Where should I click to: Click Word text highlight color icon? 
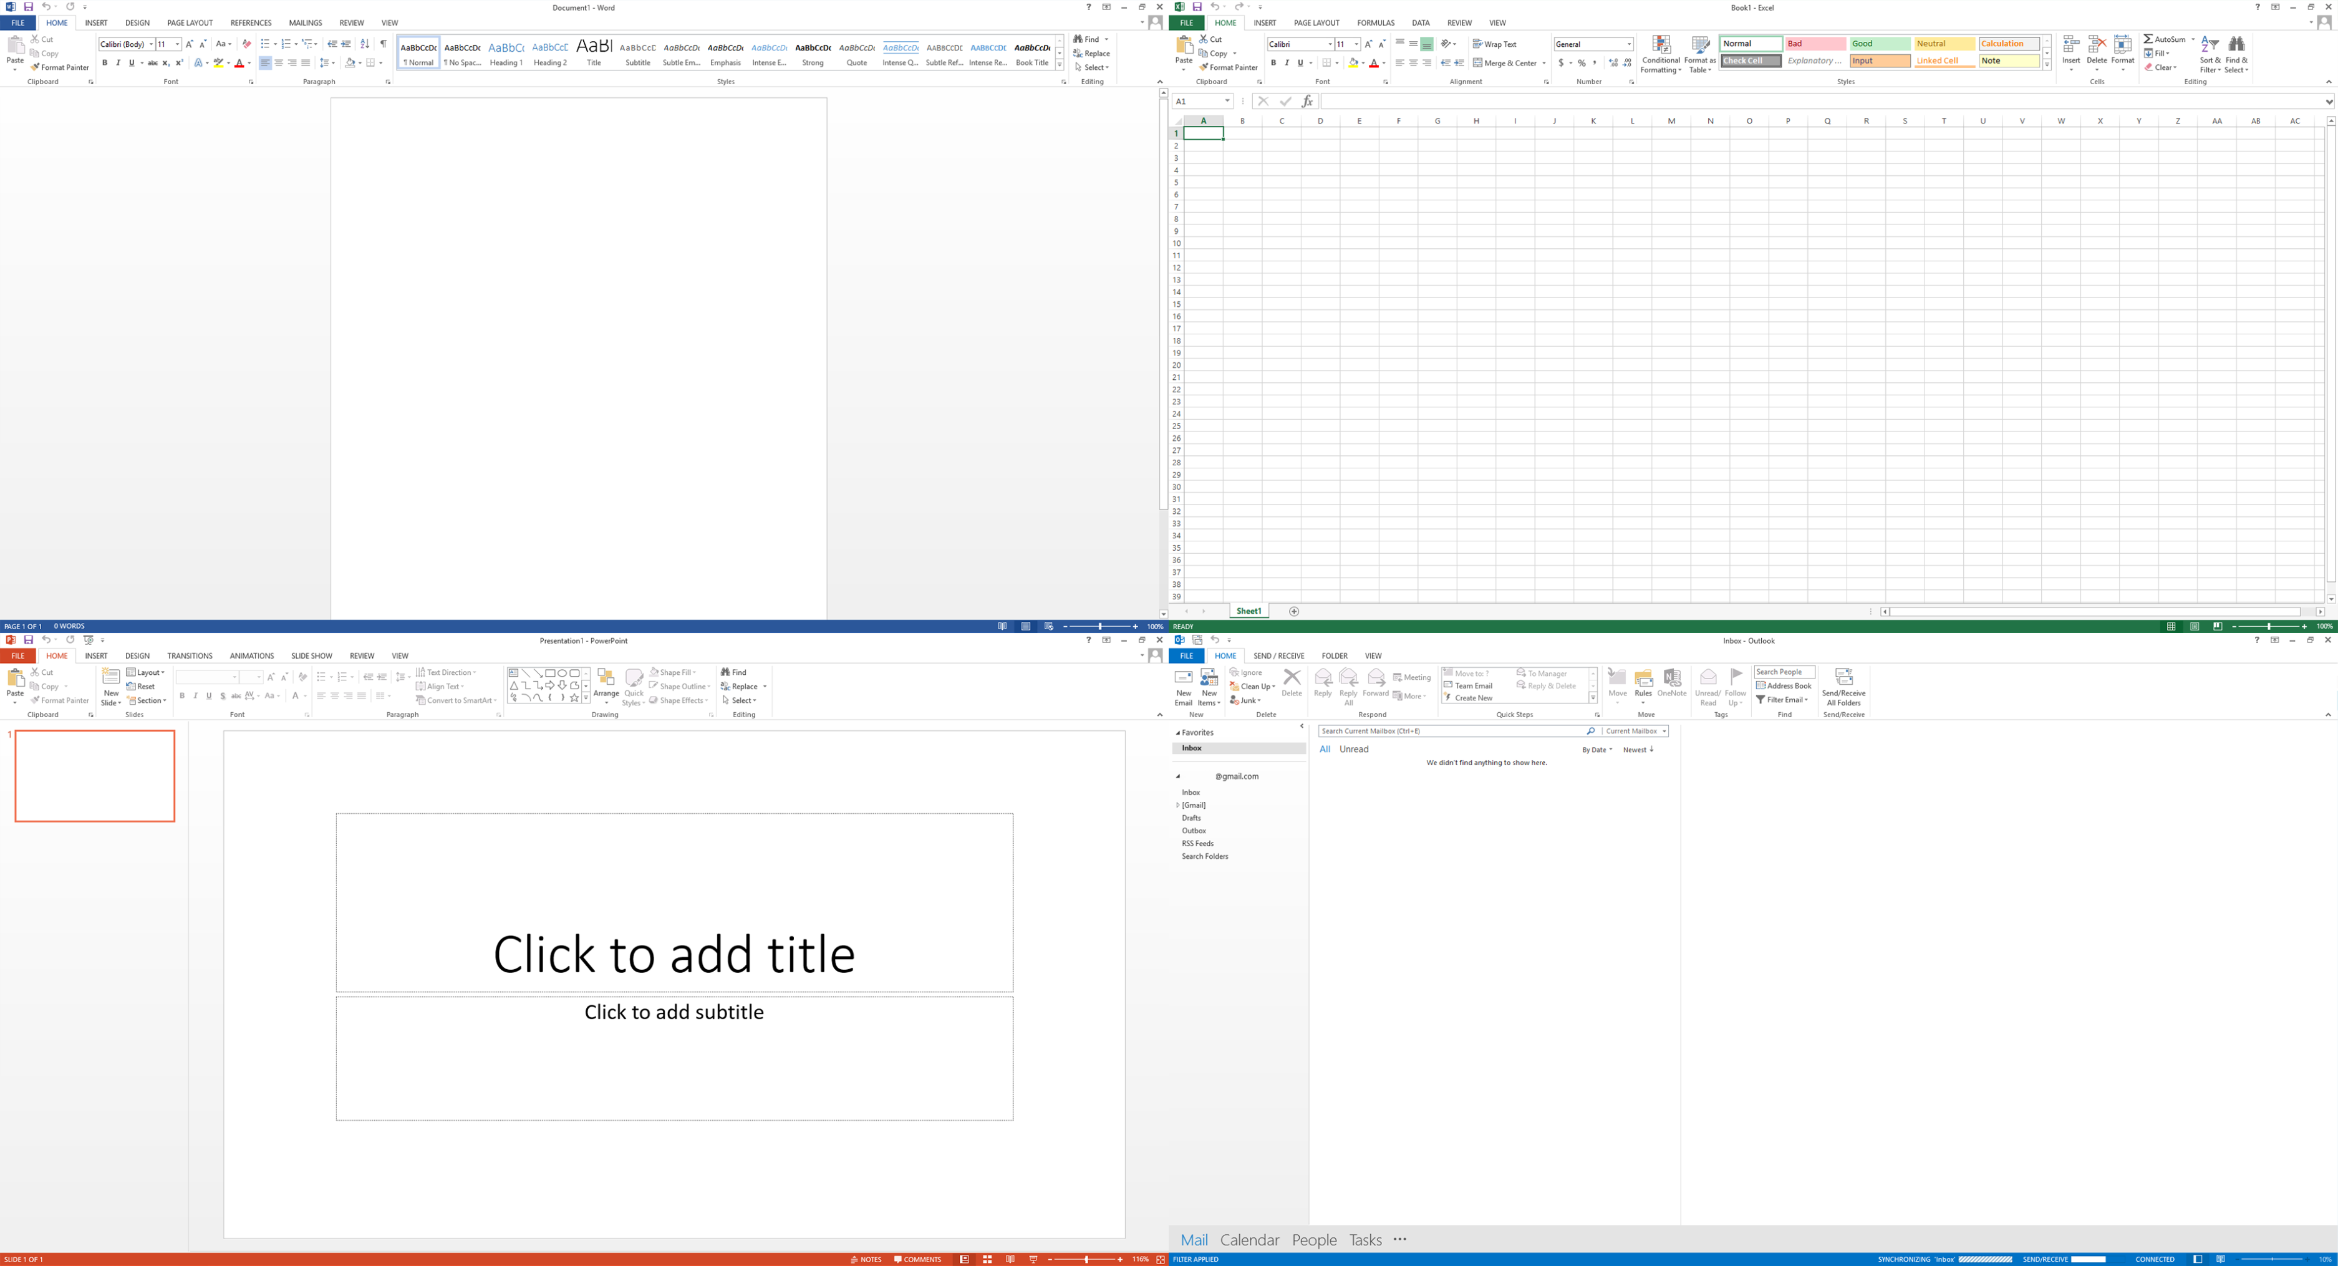[x=218, y=62]
